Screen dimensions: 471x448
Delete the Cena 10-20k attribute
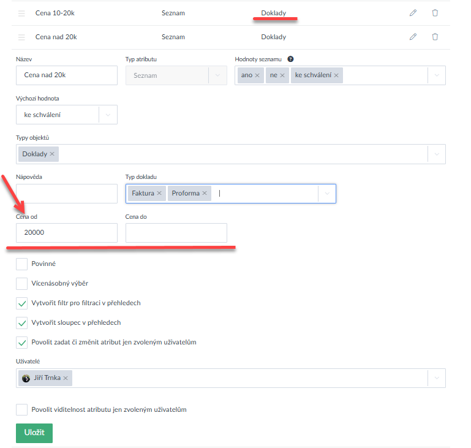coord(435,13)
